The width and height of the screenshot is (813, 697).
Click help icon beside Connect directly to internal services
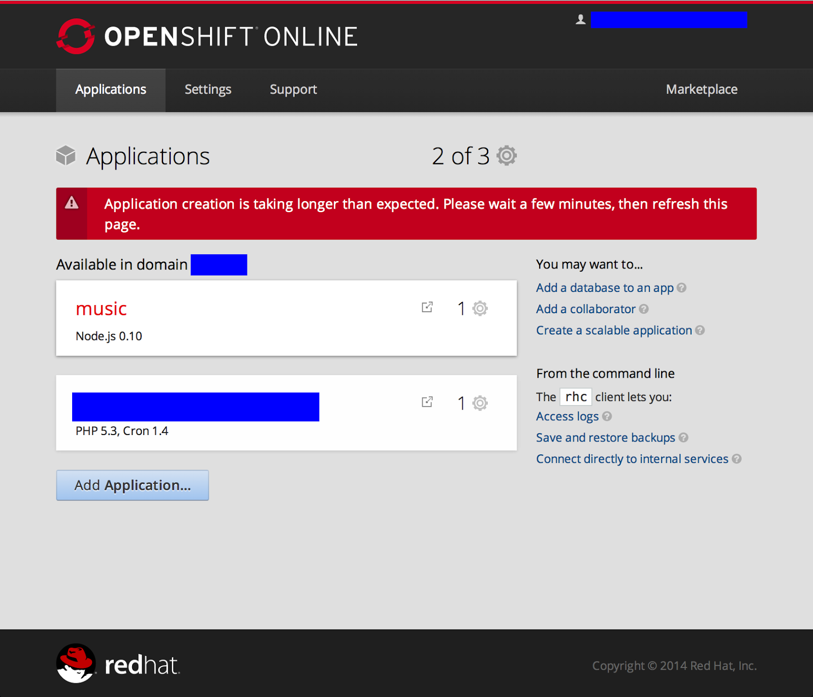point(737,459)
